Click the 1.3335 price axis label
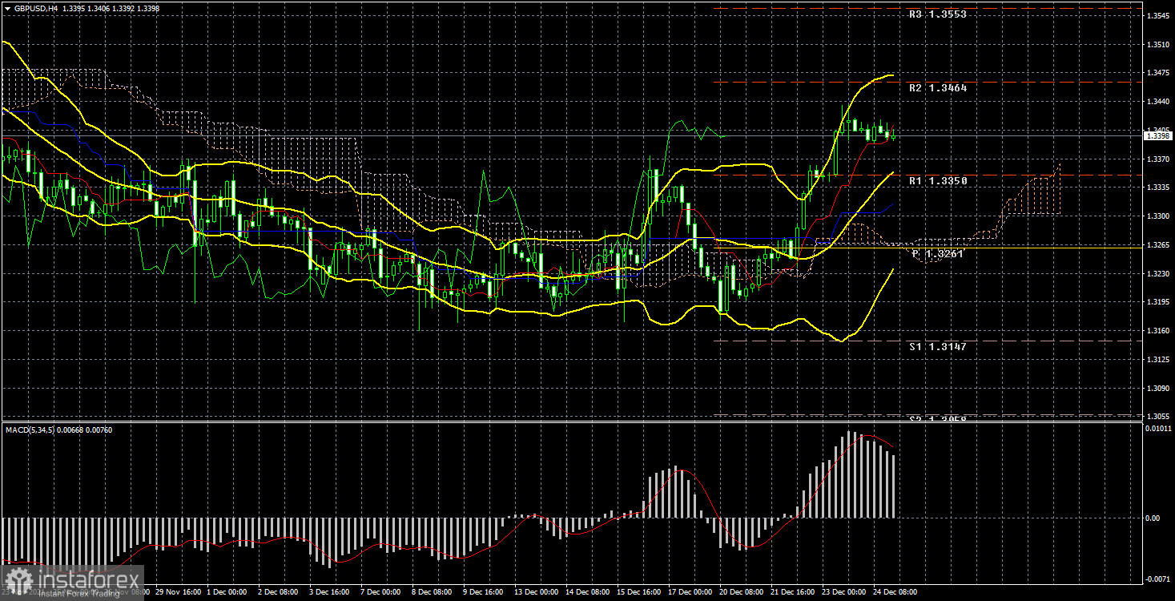This screenshot has width=1175, height=601. coord(1158,188)
